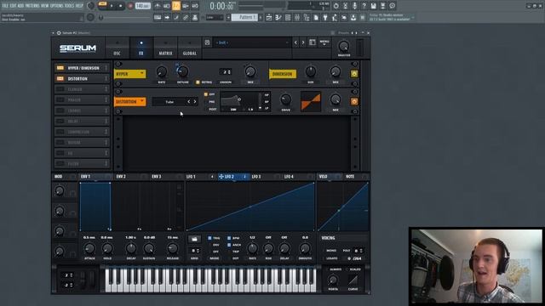Image resolution: width=545 pixels, height=306 pixels.
Task: Toggle the Distortion module power button at right
Action: 354,102
